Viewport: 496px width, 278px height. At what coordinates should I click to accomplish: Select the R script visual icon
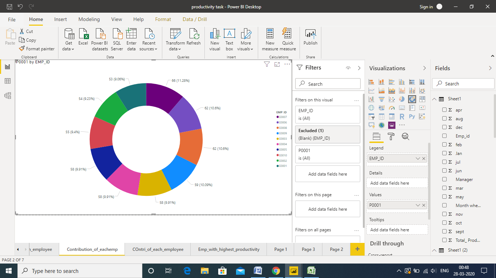point(402,116)
